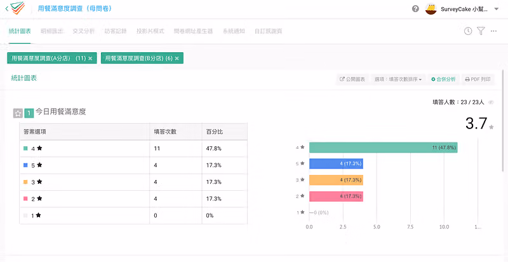Image resolution: width=508 pixels, height=262 pixels.
Task: Click the 今日用餐滿意度 question title
Action: click(x=60, y=112)
